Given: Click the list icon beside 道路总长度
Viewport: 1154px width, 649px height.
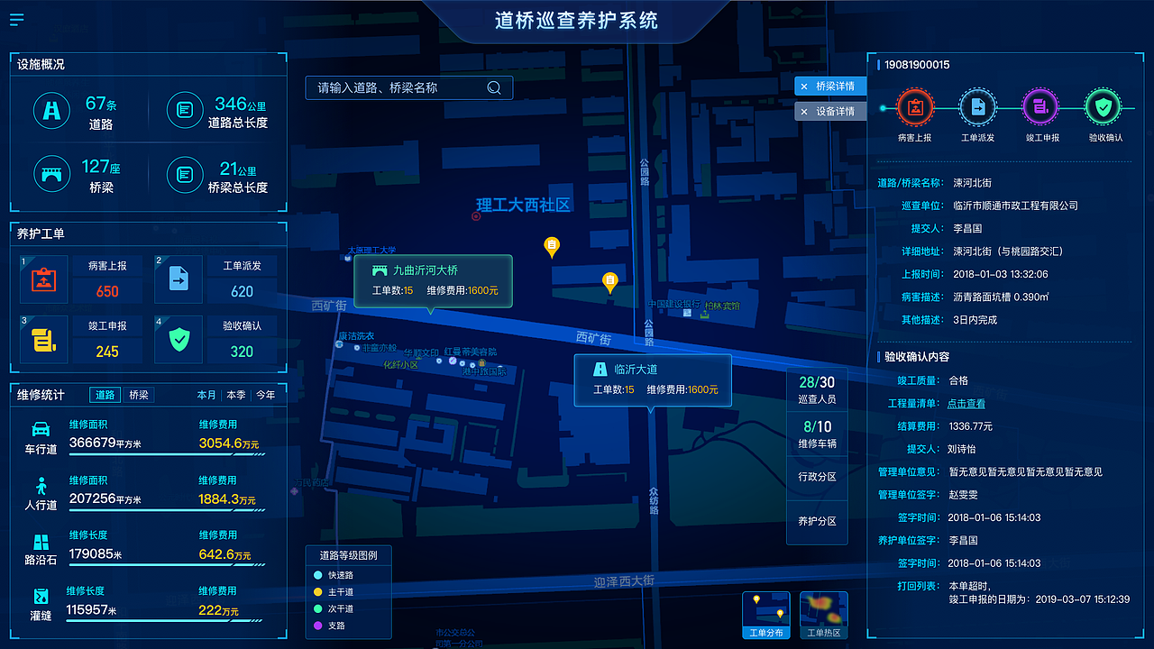Looking at the screenshot, I should point(184,110).
